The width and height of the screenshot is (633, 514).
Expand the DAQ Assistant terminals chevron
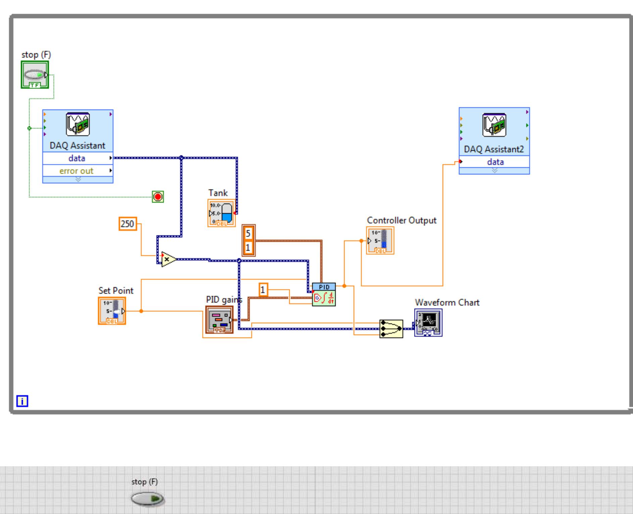(78, 180)
